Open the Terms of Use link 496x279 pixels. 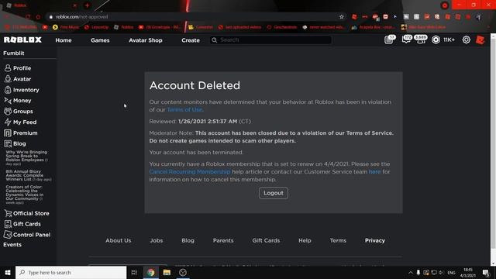pos(184,110)
